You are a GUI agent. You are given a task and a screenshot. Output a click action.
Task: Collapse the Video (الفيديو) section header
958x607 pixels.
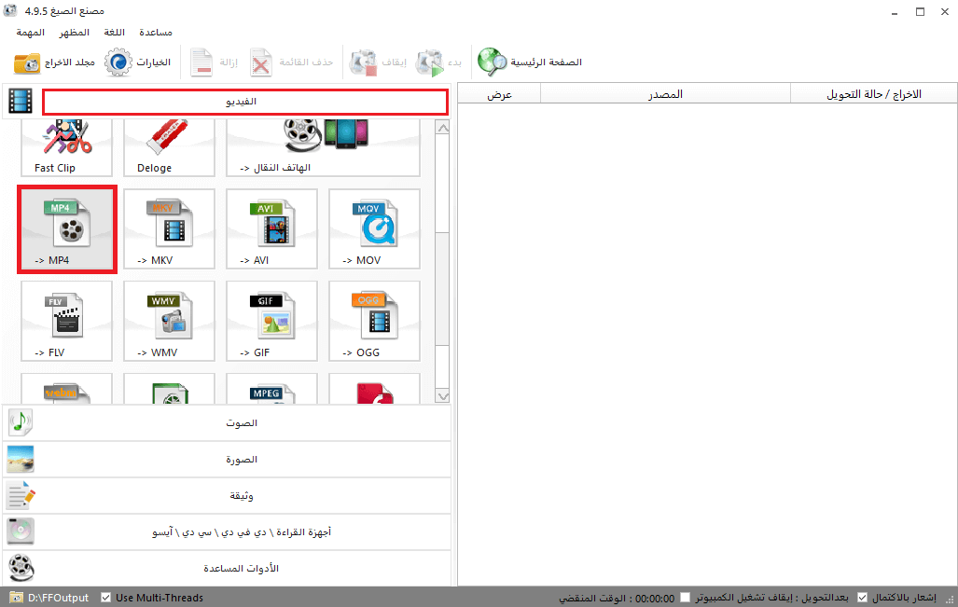coord(245,102)
